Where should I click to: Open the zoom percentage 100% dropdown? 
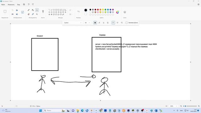[x=174, y=106]
